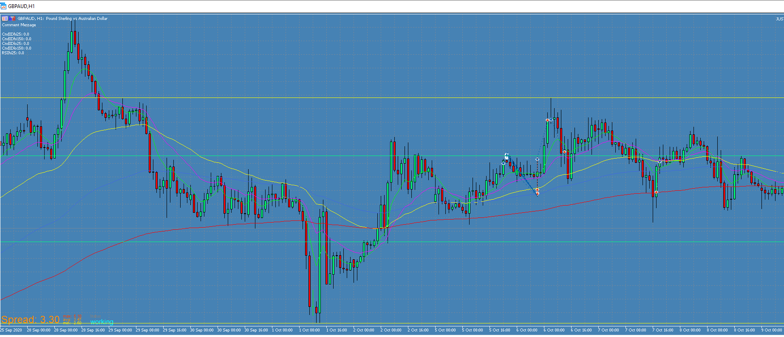Select the GBPAUD,H1 window title text
The width and height of the screenshot is (784, 337).
[22, 6]
